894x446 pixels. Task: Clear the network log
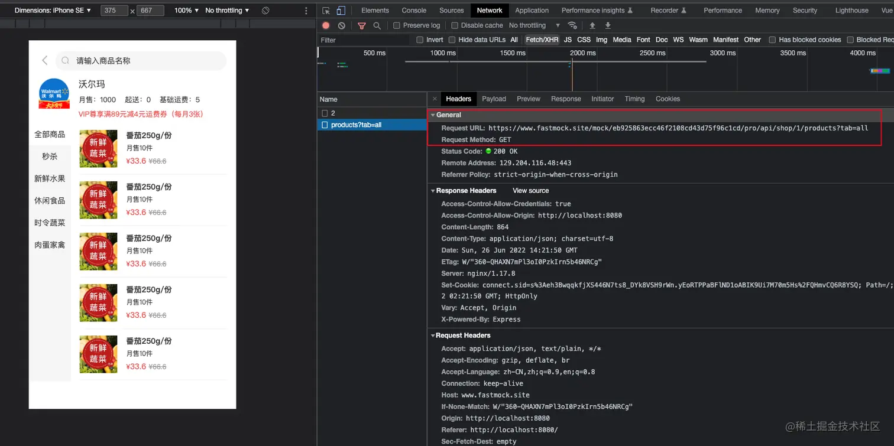pyautogui.click(x=342, y=25)
